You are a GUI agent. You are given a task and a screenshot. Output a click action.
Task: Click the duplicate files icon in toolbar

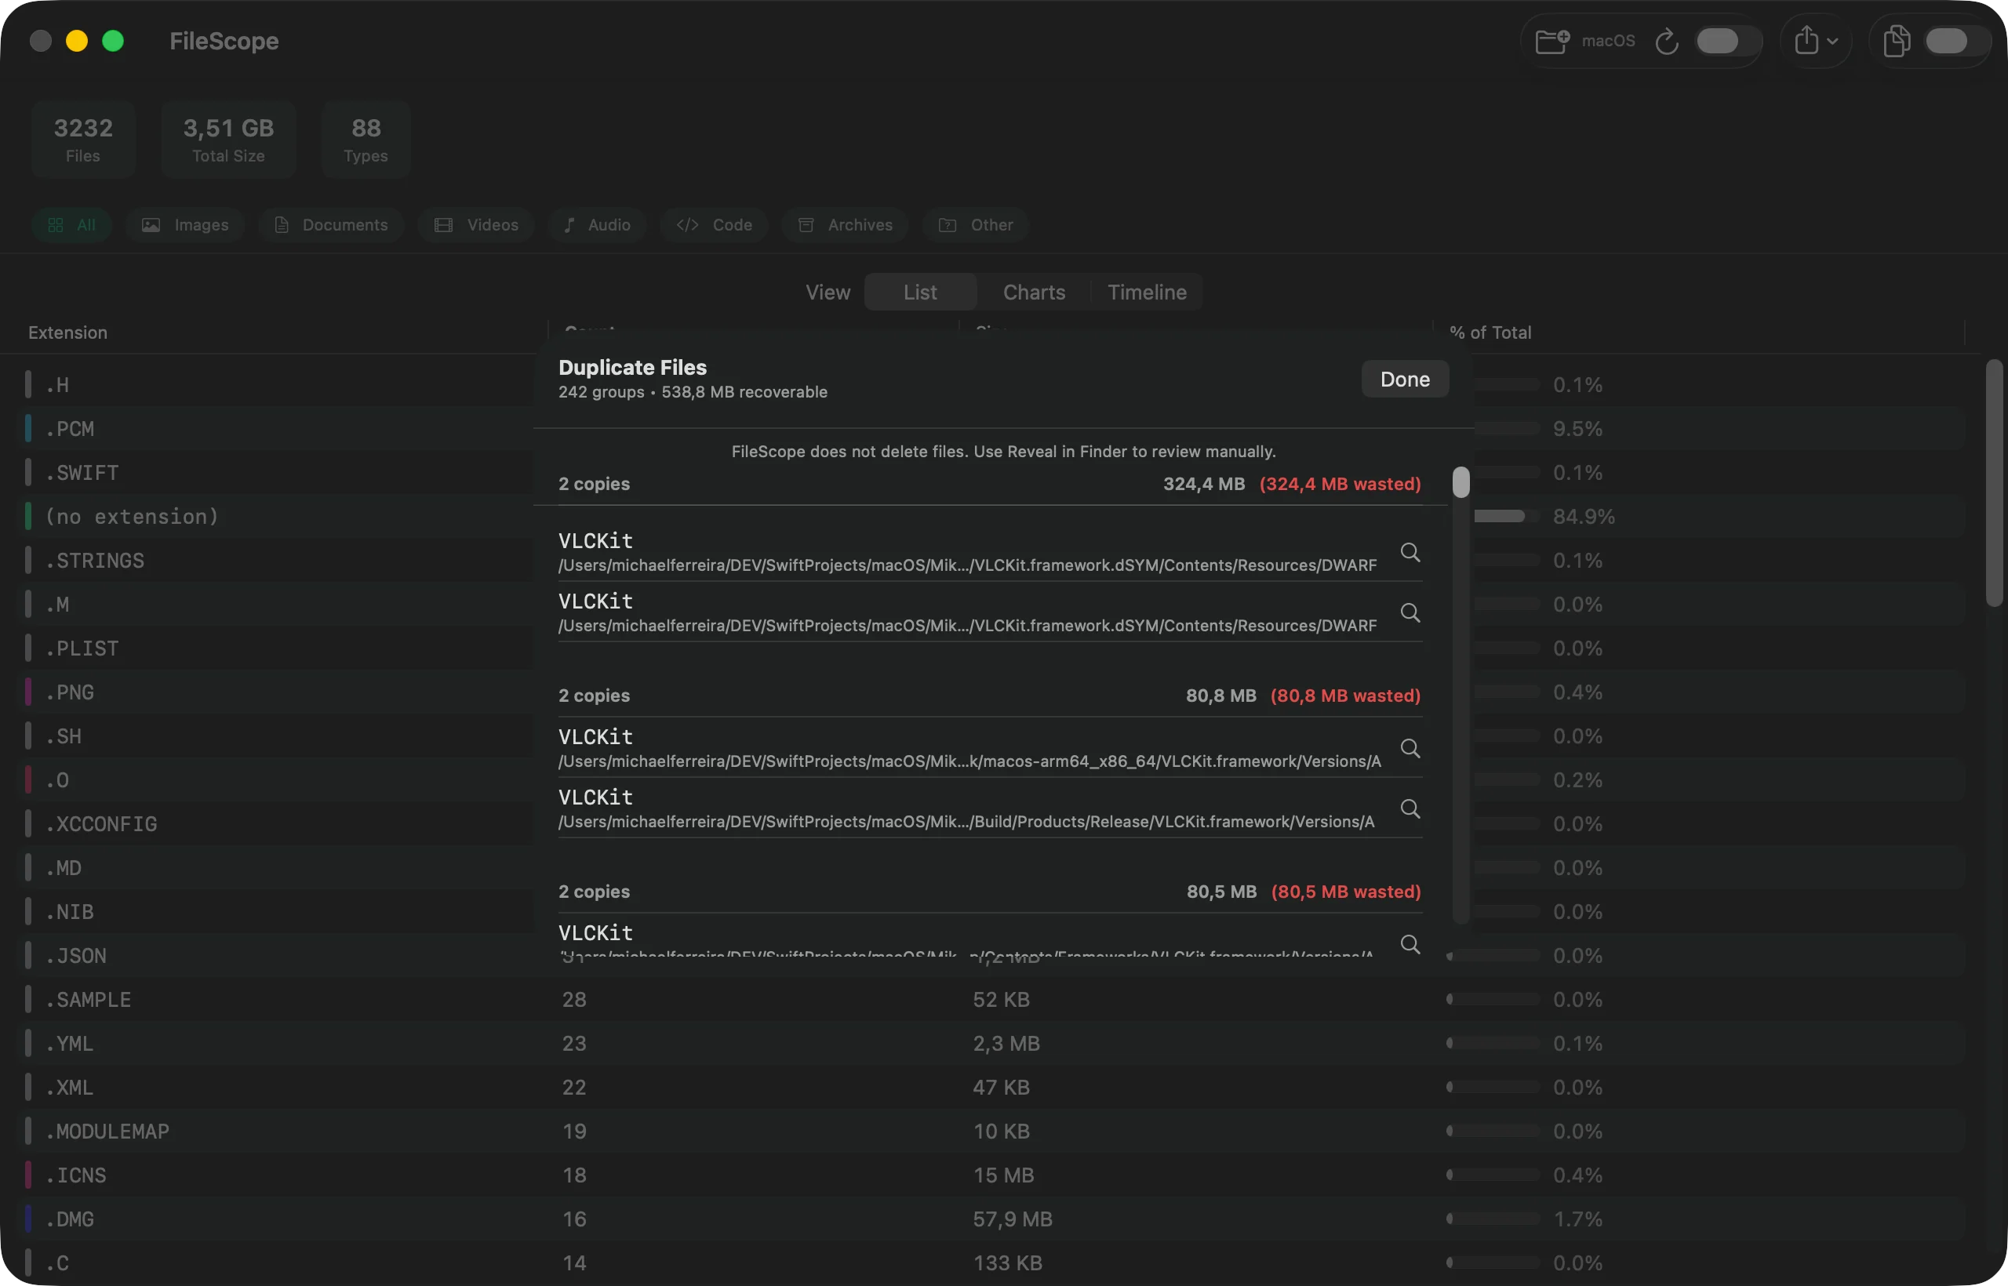coord(1896,41)
